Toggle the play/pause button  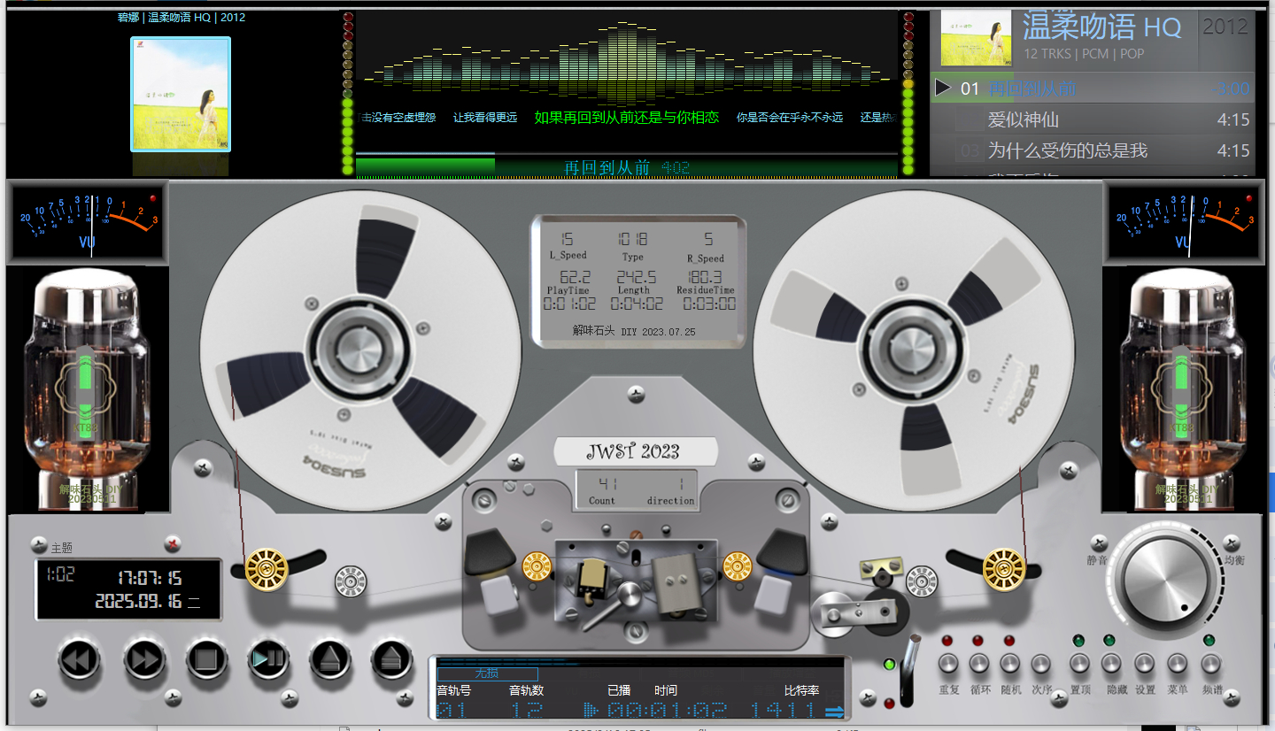pyautogui.click(x=268, y=659)
